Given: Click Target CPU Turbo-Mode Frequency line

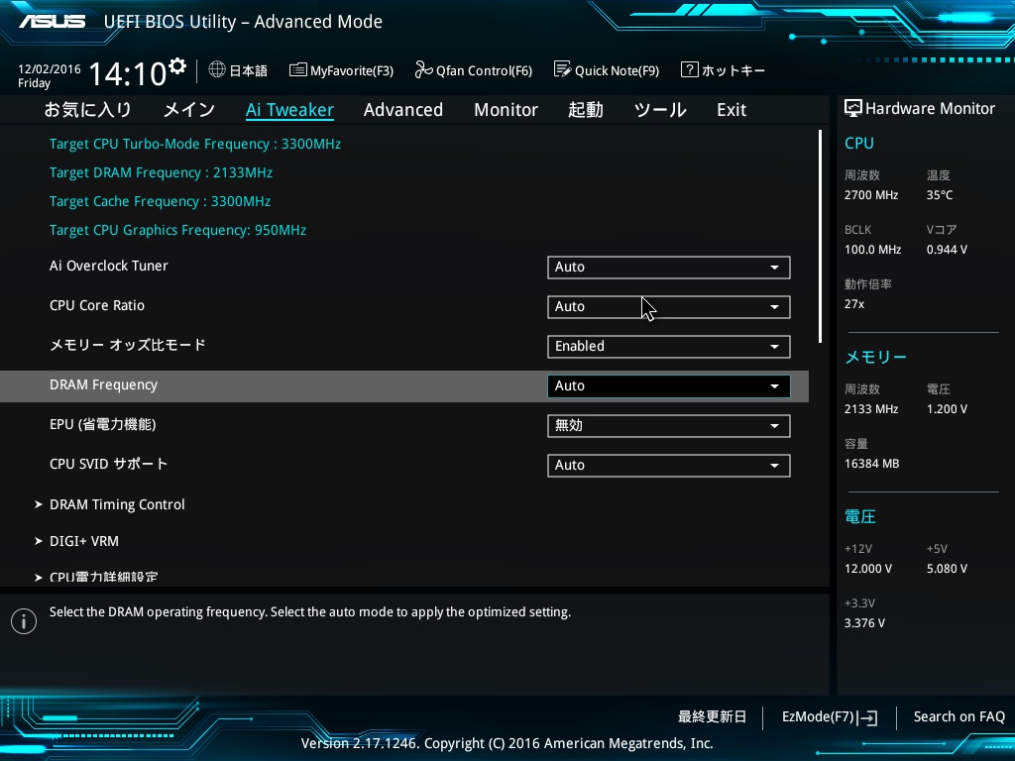Looking at the screenshot, I should point(195,145).
